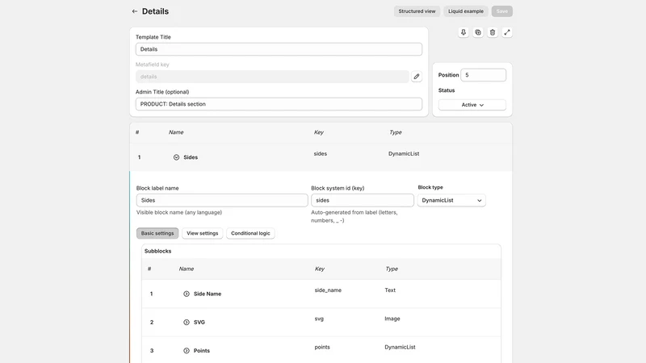
Task: Expand the SVG subblock
Action: pyautogui.click(x=187, y=322)
